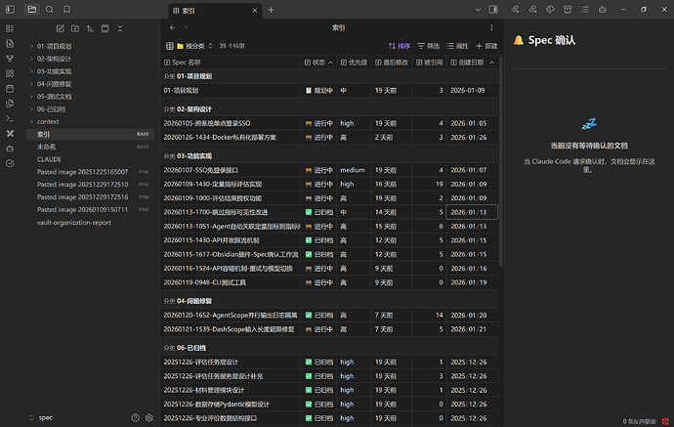Viewport: 674px width, 427px height.
Task: Open the tab list dropdown chevron
Action: (x=478, y=10)
